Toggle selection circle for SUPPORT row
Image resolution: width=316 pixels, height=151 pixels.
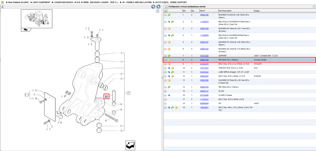click(166, 56)
